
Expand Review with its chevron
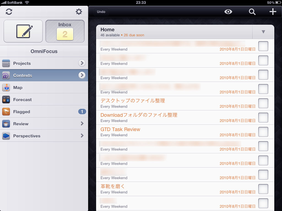point(82,123)
